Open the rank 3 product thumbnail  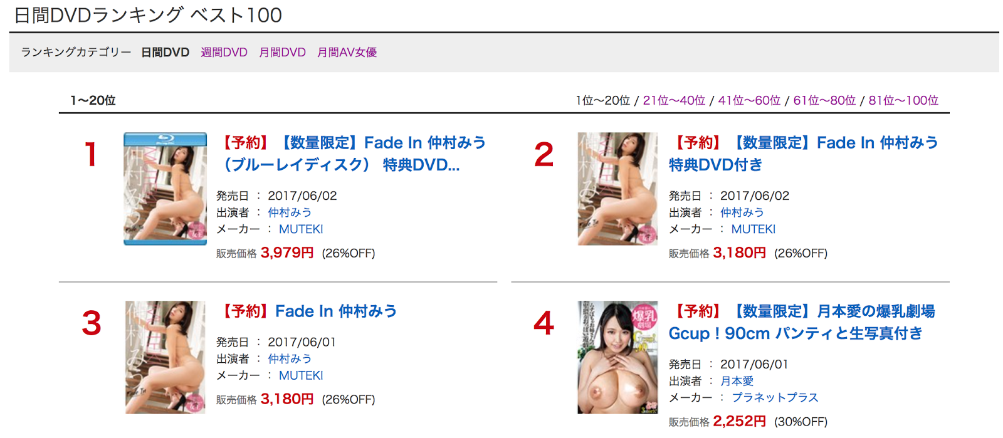tap(165, 357)
